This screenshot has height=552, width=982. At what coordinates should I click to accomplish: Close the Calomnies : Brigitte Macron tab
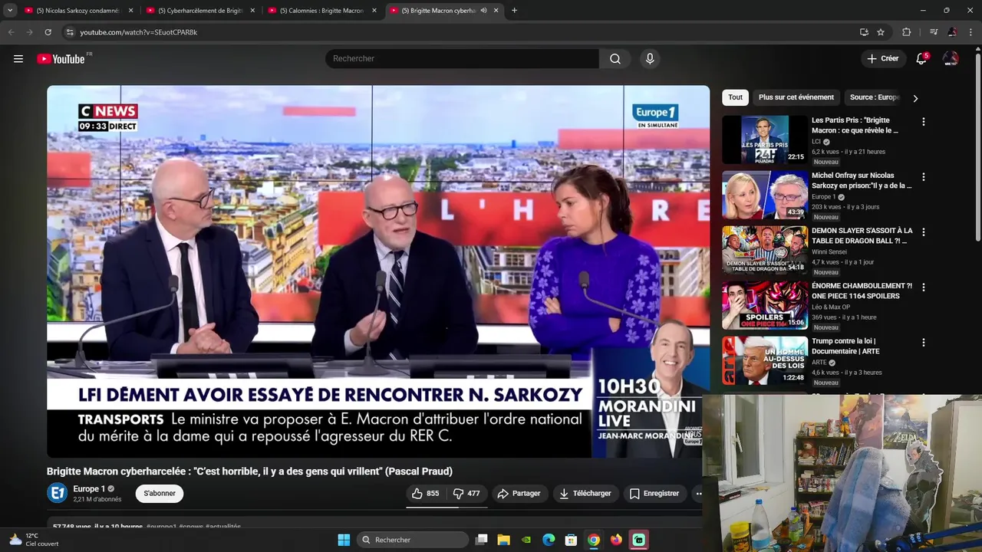(374, 11)
